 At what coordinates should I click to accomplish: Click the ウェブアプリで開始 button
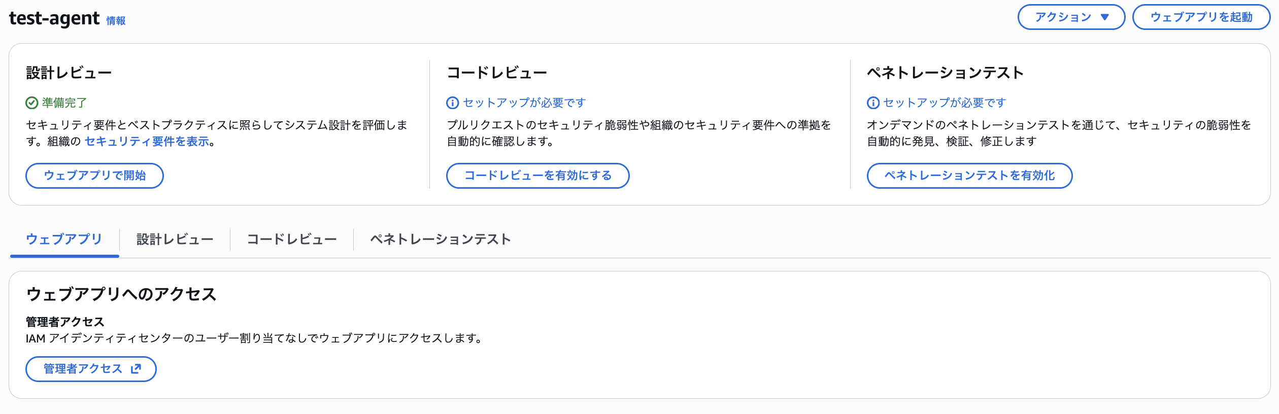(94, 176)
